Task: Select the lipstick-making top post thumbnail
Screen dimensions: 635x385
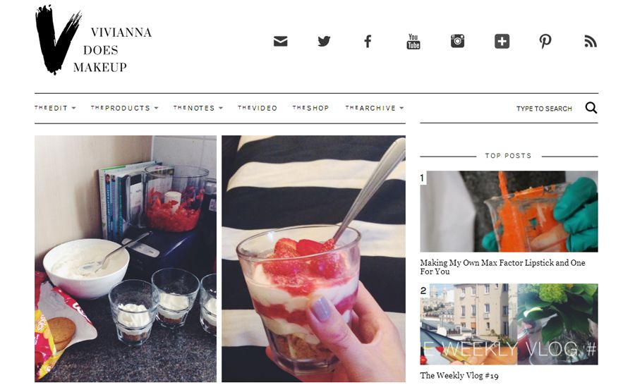Action: [509, 212]
